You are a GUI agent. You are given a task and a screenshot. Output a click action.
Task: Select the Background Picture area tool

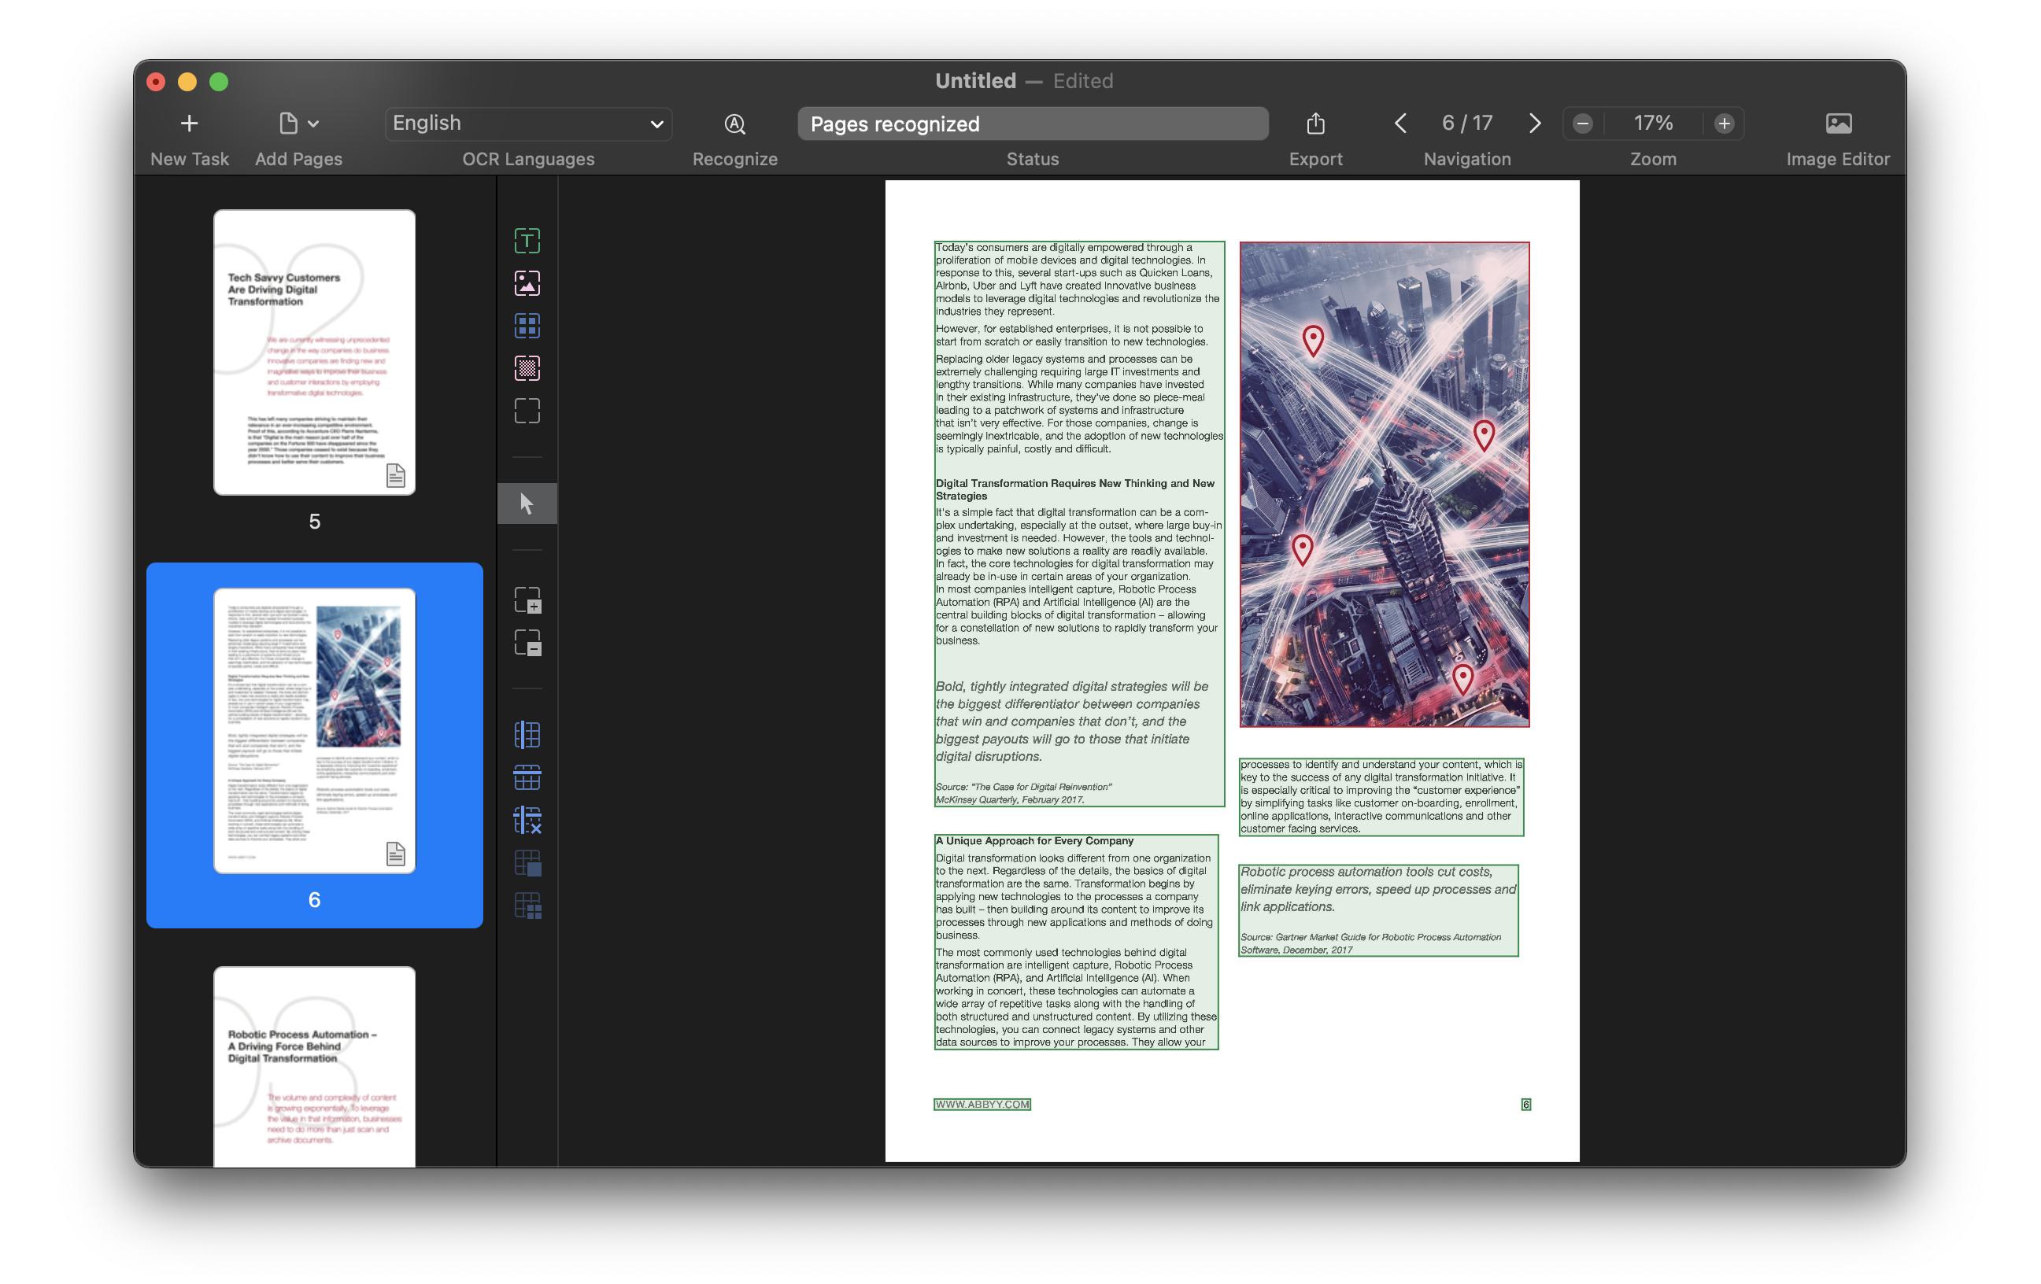coord(527,368)
